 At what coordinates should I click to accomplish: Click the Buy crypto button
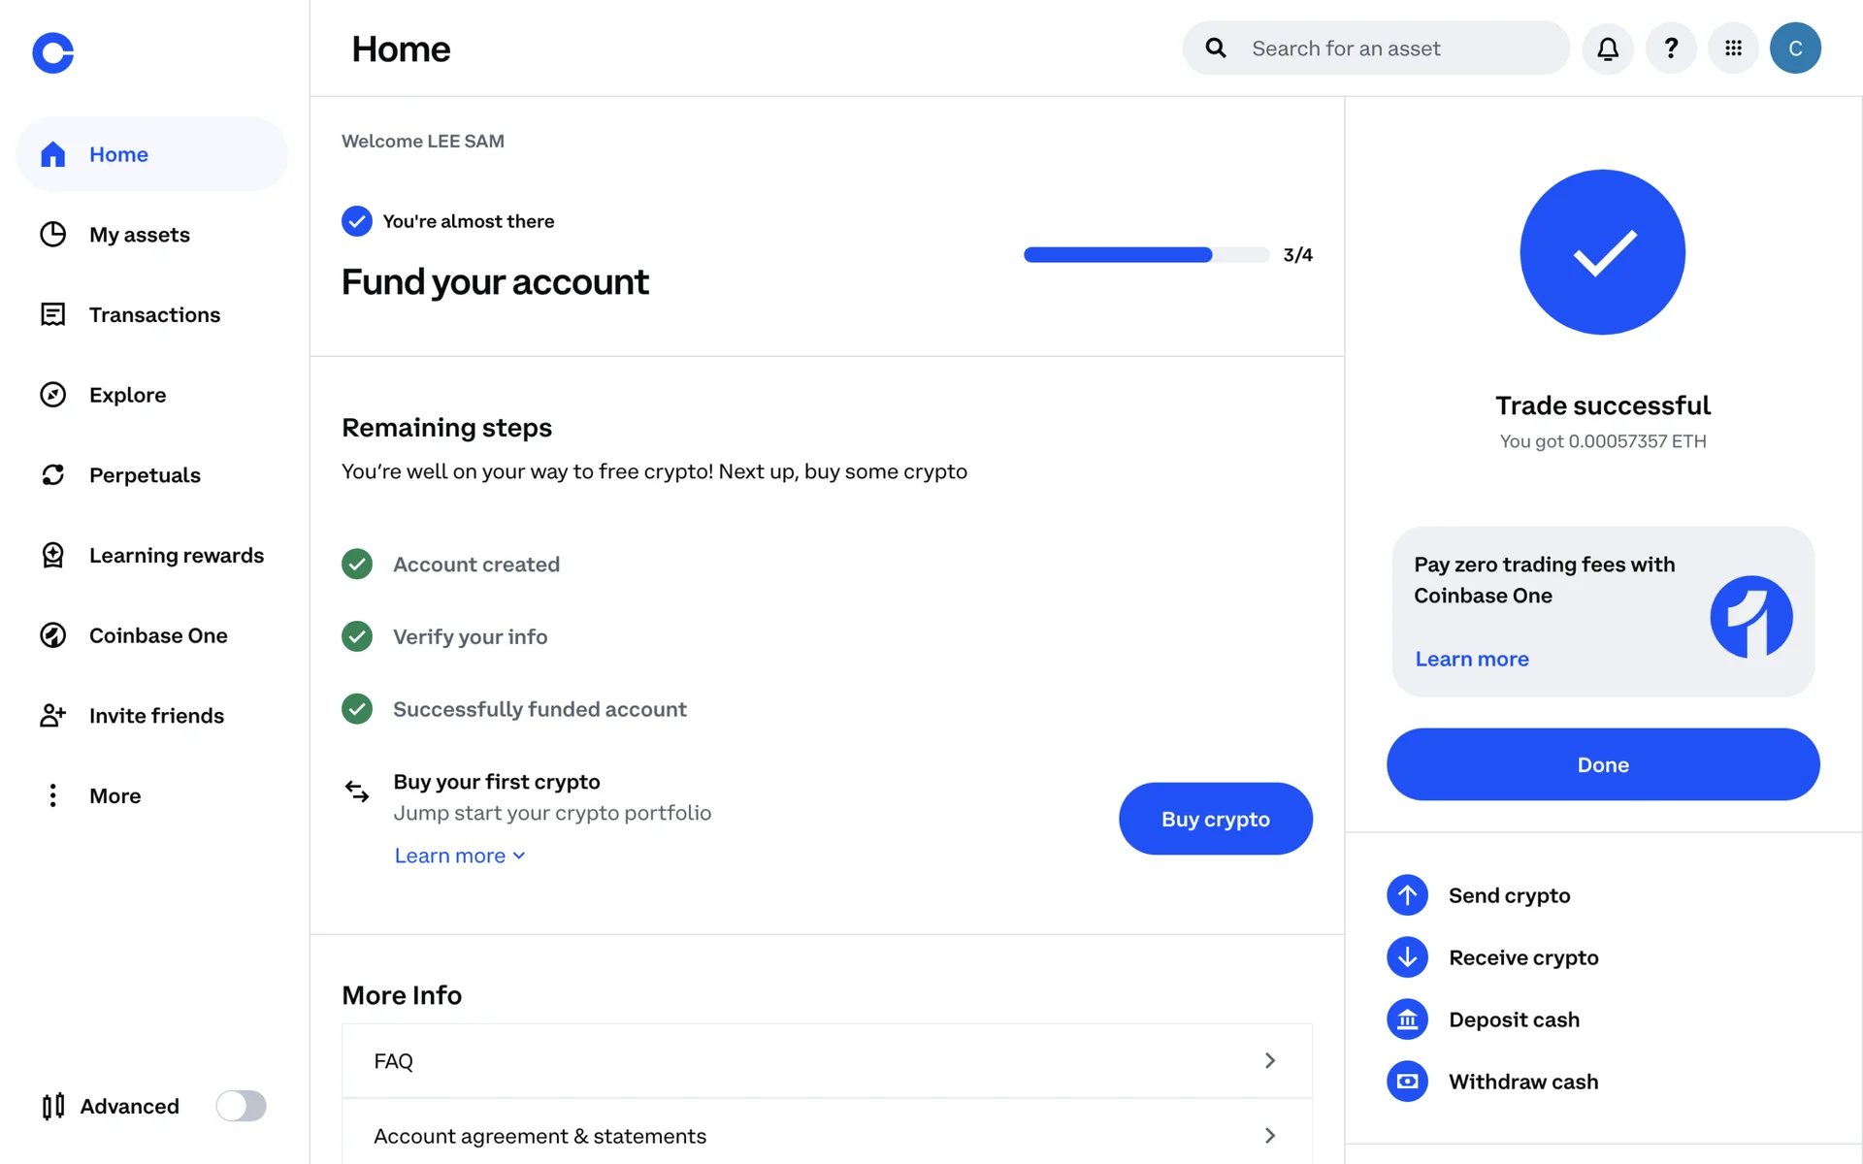tap(1215, 819)
